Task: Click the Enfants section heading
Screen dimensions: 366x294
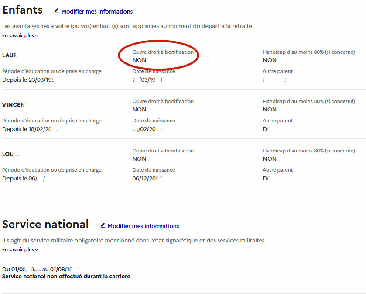Action: pyautogui.click(x=22, y=10)
